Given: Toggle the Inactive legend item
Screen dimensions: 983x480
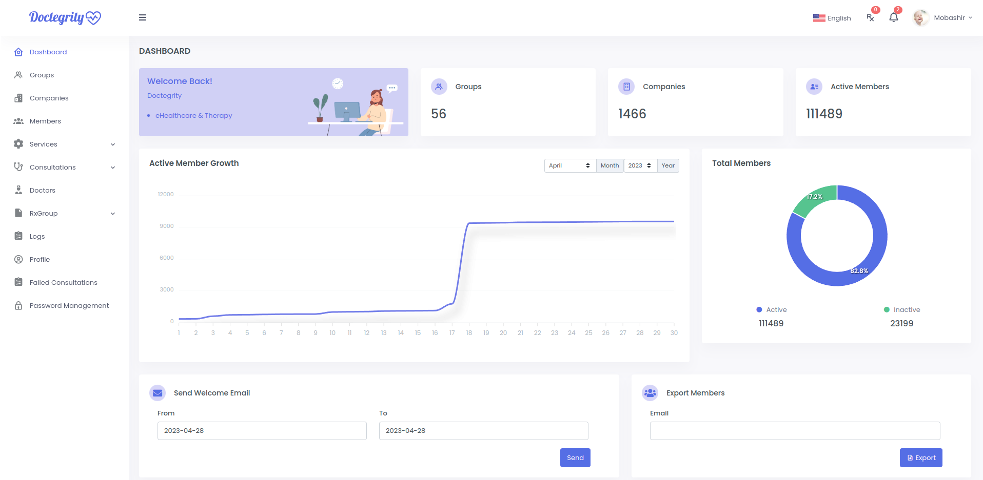Looking at the screenshot, I should 902,309.
